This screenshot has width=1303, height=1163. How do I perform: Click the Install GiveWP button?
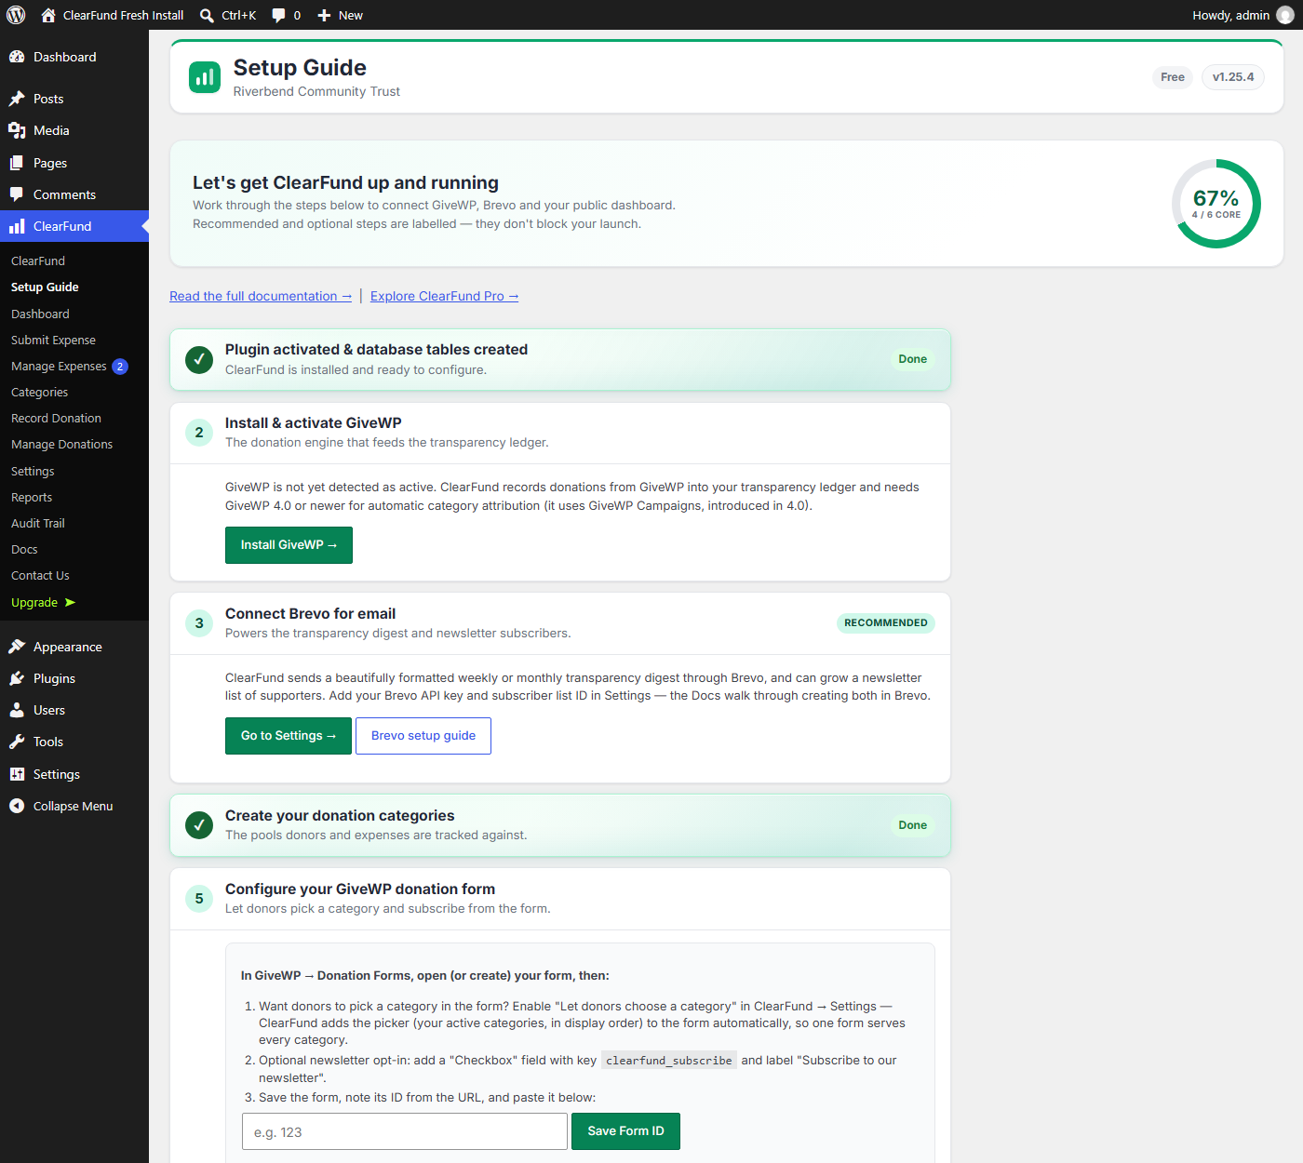289,545
